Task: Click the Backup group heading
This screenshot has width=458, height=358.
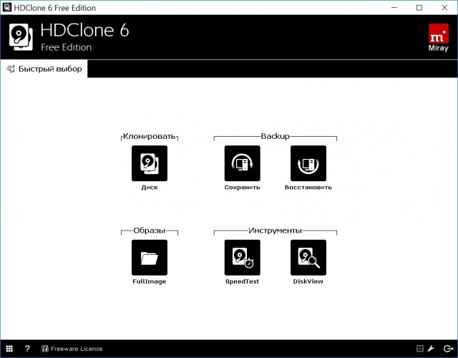Action: 275,136
